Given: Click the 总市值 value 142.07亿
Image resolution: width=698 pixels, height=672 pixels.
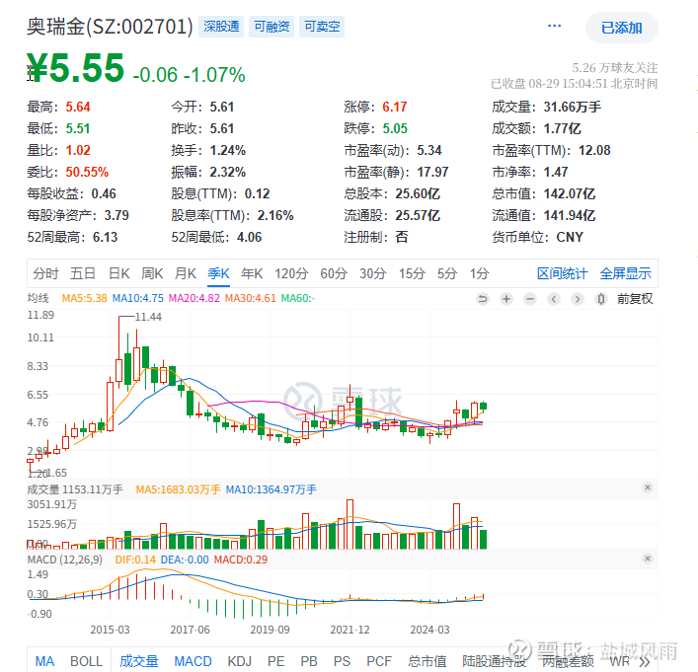Looking at the screenshot, I should tap(570, 193).
